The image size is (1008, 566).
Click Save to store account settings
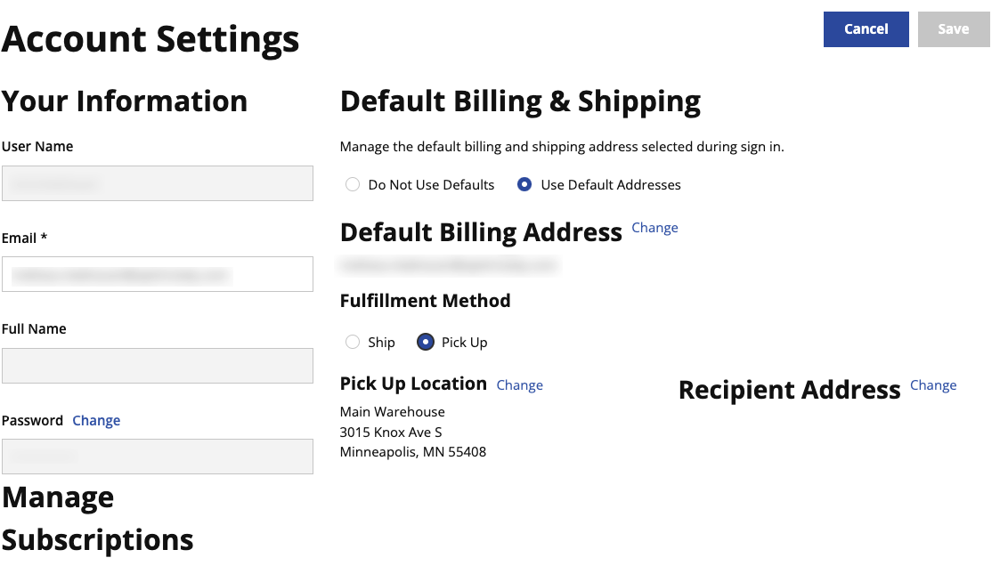954,28
